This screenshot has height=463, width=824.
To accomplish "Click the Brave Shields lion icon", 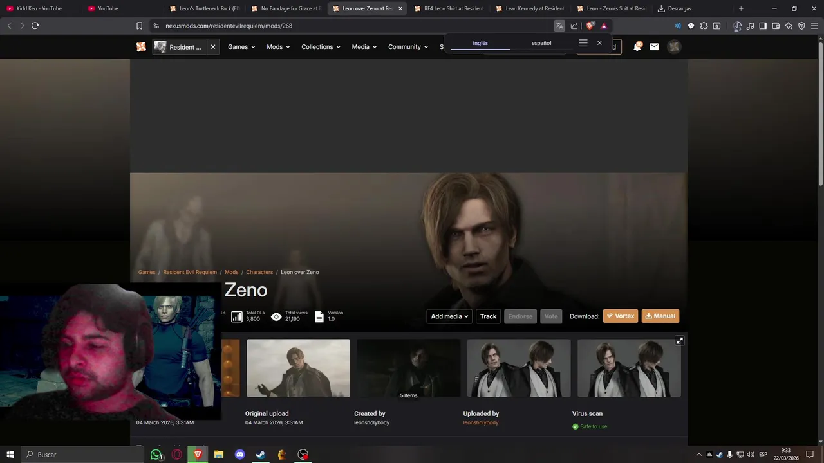I will coord(590,26).
